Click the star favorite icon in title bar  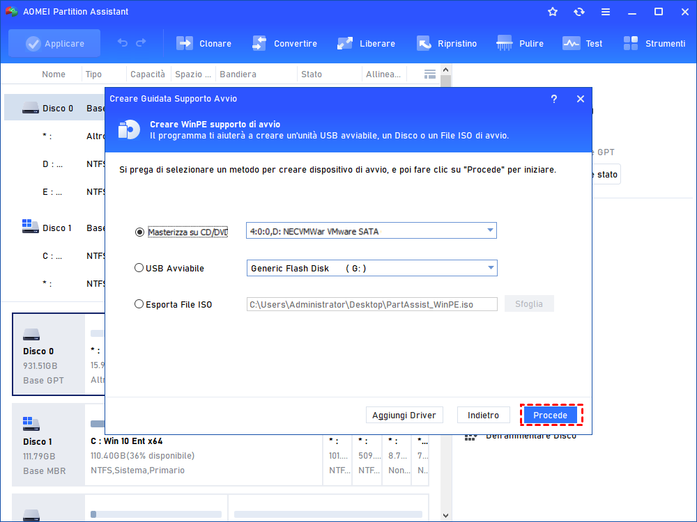553,12
